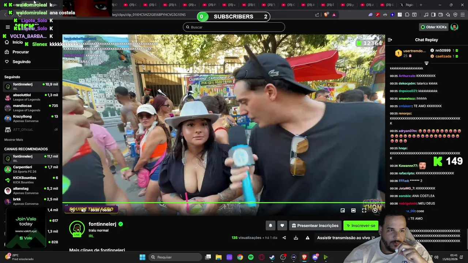Enable picture-in-picture mini player
Image resolution: width=468 pixels, height=263 pixels.
tap(343, 210)
